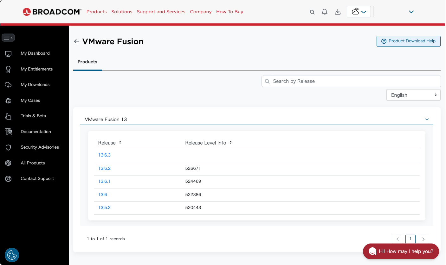Open release 13.6.2 link
Viewport: 446px width, 265px height.
[104, 168]
